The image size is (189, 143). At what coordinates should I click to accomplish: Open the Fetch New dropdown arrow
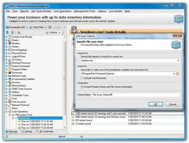coord(46,27)
